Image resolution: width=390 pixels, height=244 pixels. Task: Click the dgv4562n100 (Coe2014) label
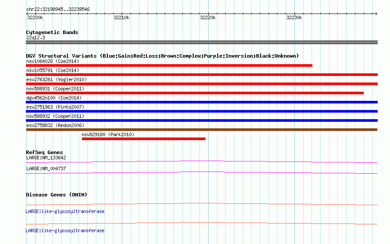[54, 98]
